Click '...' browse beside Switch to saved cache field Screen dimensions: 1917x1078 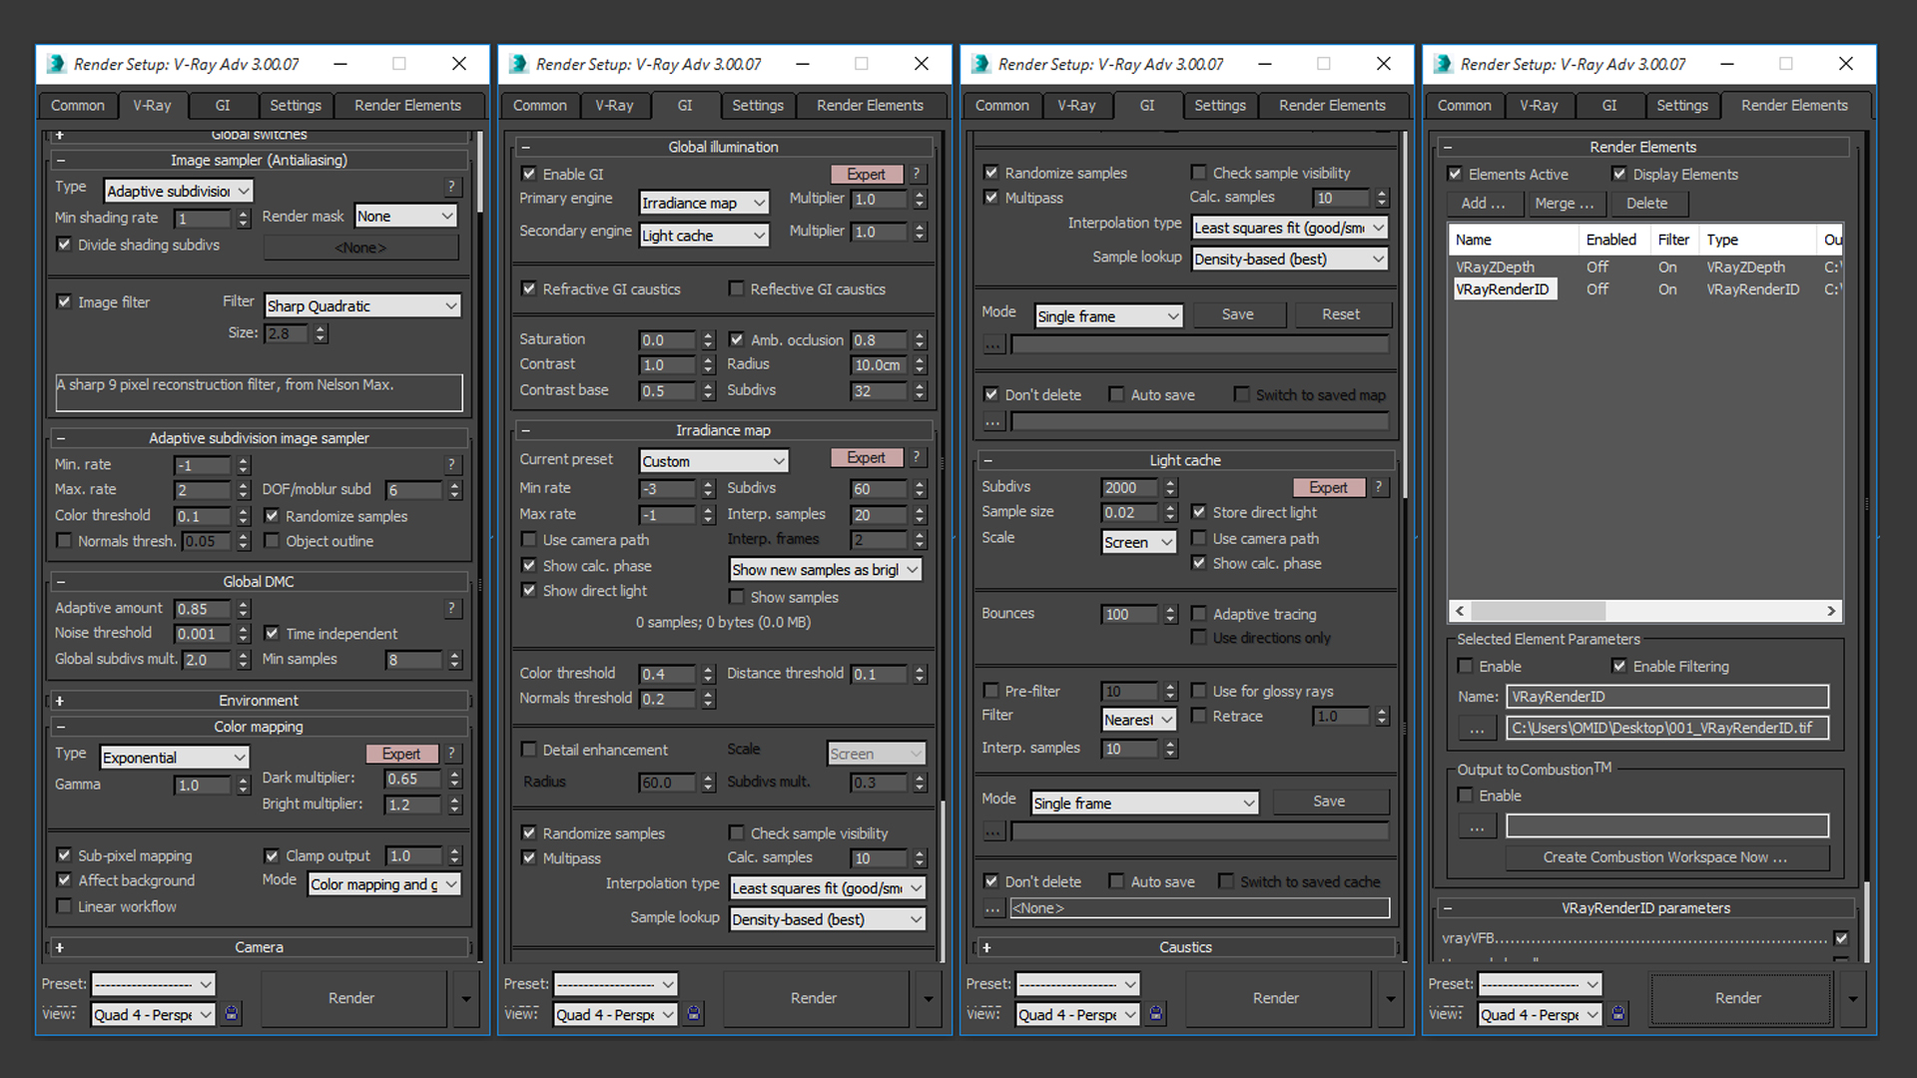pos(992,907)
